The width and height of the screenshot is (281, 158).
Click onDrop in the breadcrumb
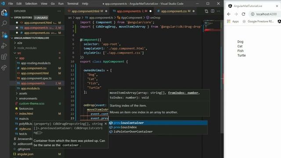[155, 18]
